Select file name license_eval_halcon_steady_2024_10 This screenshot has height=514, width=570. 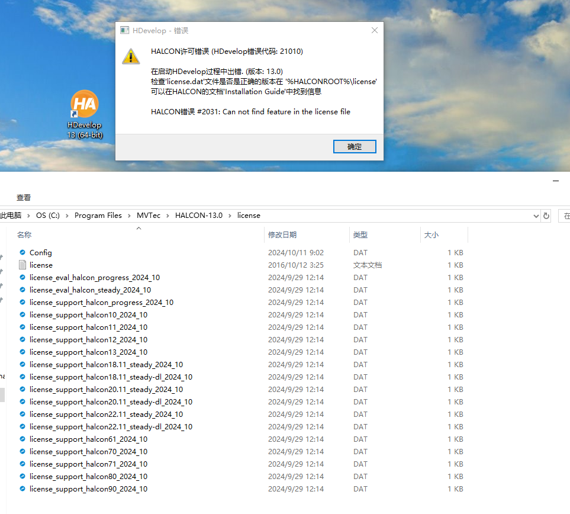[90, 290]
